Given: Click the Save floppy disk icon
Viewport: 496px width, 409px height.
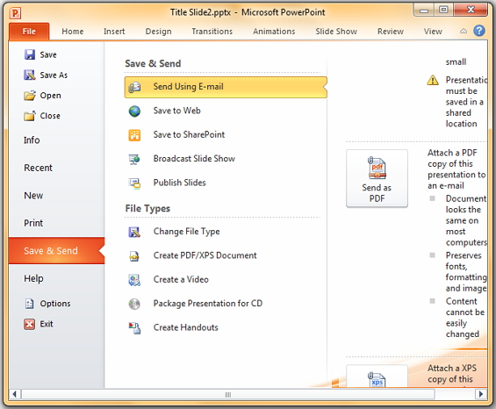Looking at the screenshot, I should tap(30, 54).
